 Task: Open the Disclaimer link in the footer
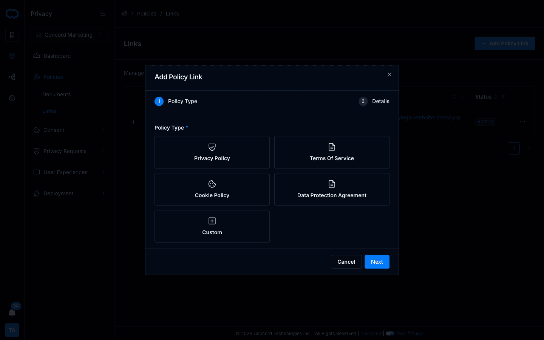coord(371,333)
